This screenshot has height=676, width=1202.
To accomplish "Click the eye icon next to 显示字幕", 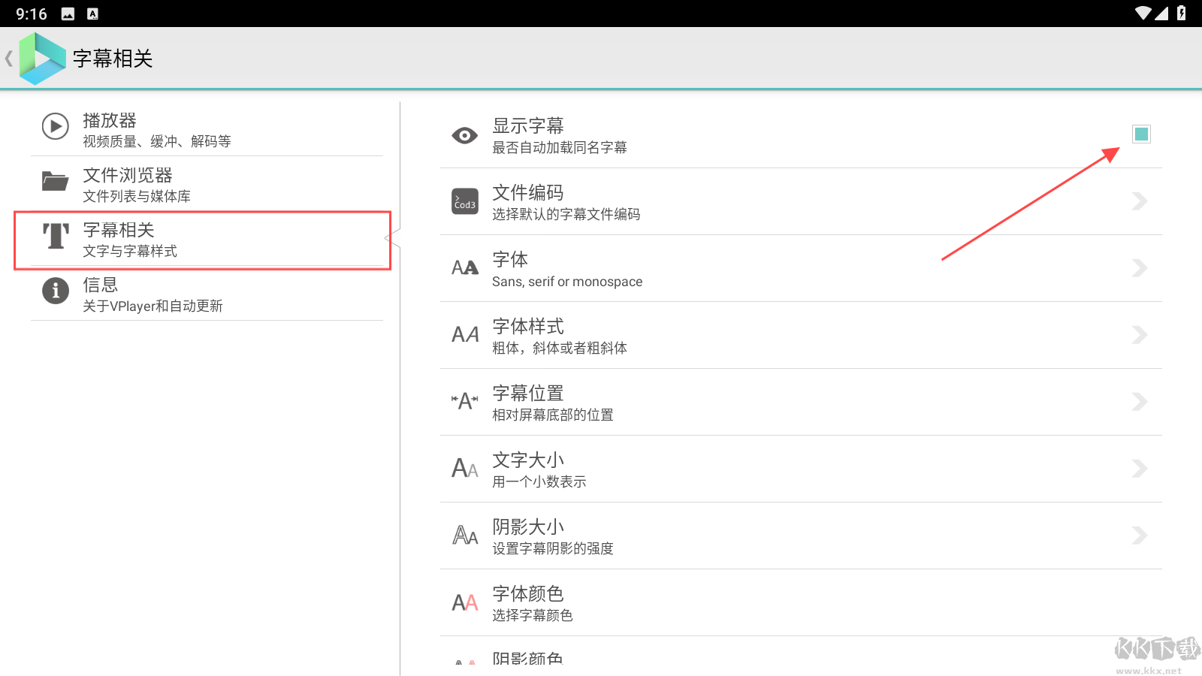I will click(465, 135).
